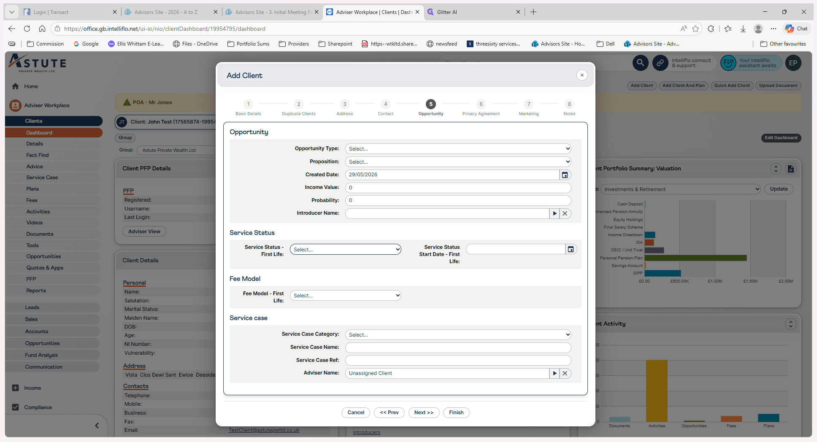Refresh the browser page
This screenshot has height=442, width=817.
click(x=27, y=29)
